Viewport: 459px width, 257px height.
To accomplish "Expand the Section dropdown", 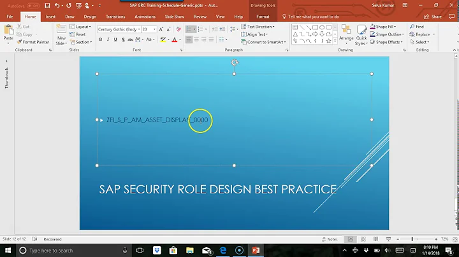I will coord(81,42).
